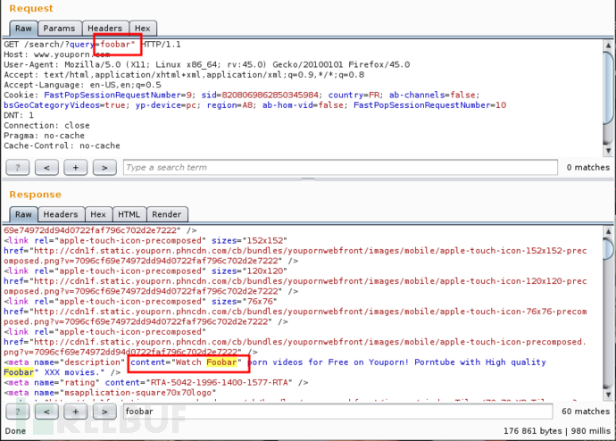The height and width of the screenshot is (441, 616).
Task: Click the response search options '+' button
Action: 75,412
